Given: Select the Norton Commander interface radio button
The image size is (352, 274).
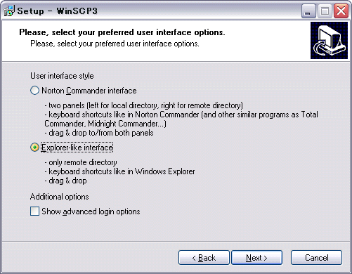Looking at the screenshot, I should pyautogui.click(x=34, y=91).
